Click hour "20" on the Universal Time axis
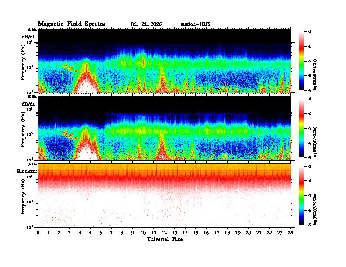 click(248, 233)
